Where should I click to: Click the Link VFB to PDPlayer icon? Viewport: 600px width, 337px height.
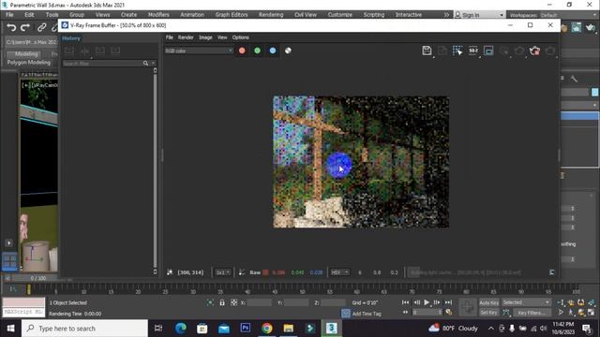(x=488, y=51)
